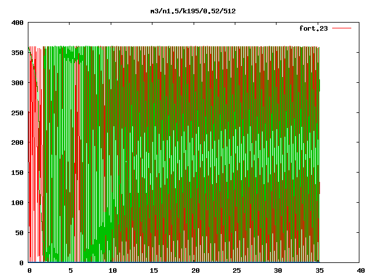Click x-axis label 35

(x=319, y=270)
